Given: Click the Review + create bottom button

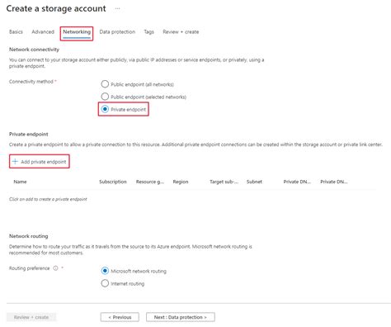Looking at the screenshot, I should click(31, 317).
